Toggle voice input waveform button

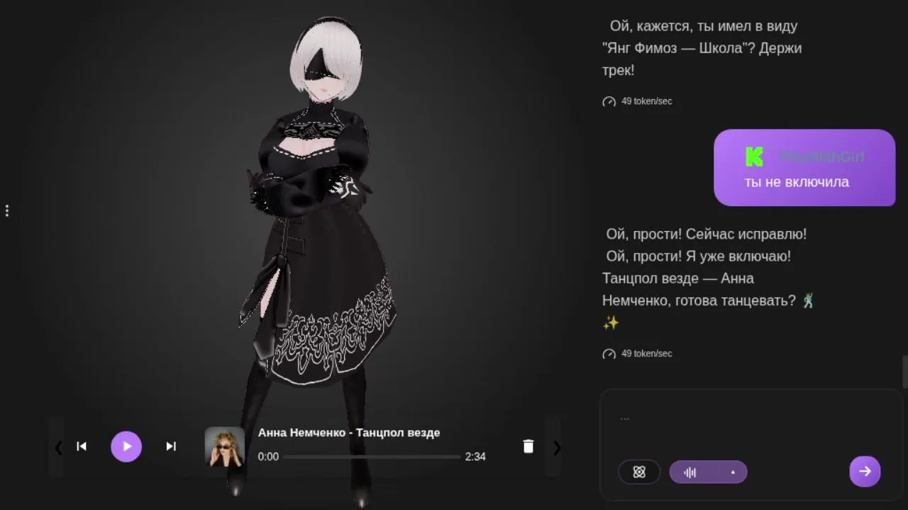[690, 472]
